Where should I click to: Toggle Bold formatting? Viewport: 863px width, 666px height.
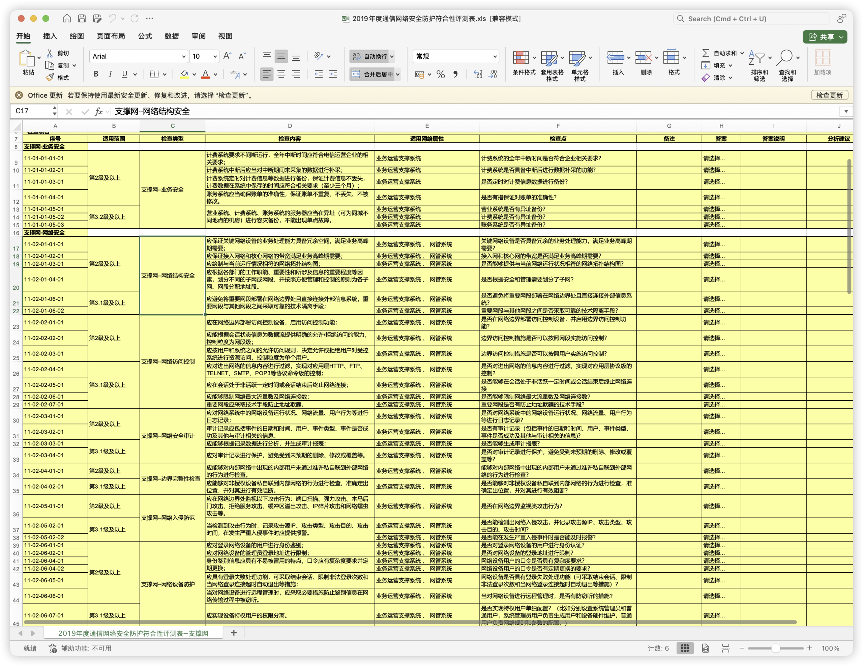(x=96, y=74)
